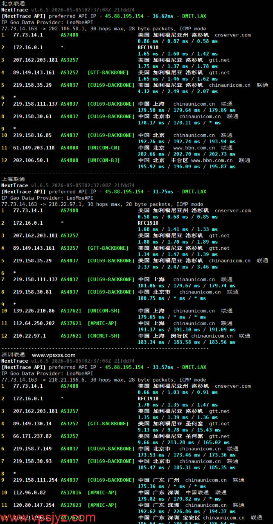Click hop IP 112.64.250.202
Viewport: 273px width, 524px height.
(x=34, y=323)
